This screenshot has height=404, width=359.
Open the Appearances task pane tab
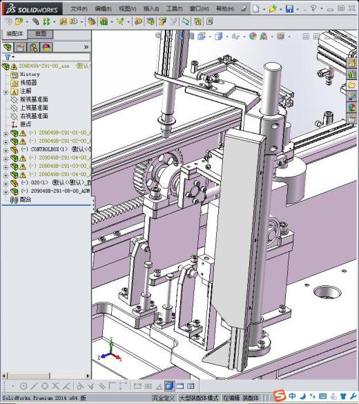point(352,107)
